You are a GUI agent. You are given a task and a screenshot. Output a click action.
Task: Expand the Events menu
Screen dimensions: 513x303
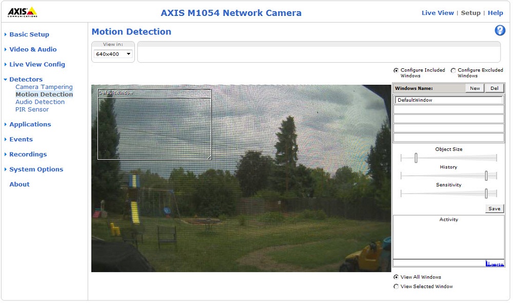[x=21, y=140]
